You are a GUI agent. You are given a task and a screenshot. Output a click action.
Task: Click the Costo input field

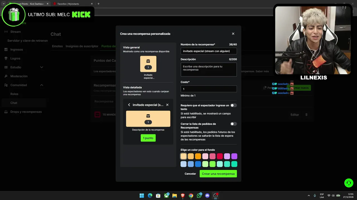pos(209,89)
